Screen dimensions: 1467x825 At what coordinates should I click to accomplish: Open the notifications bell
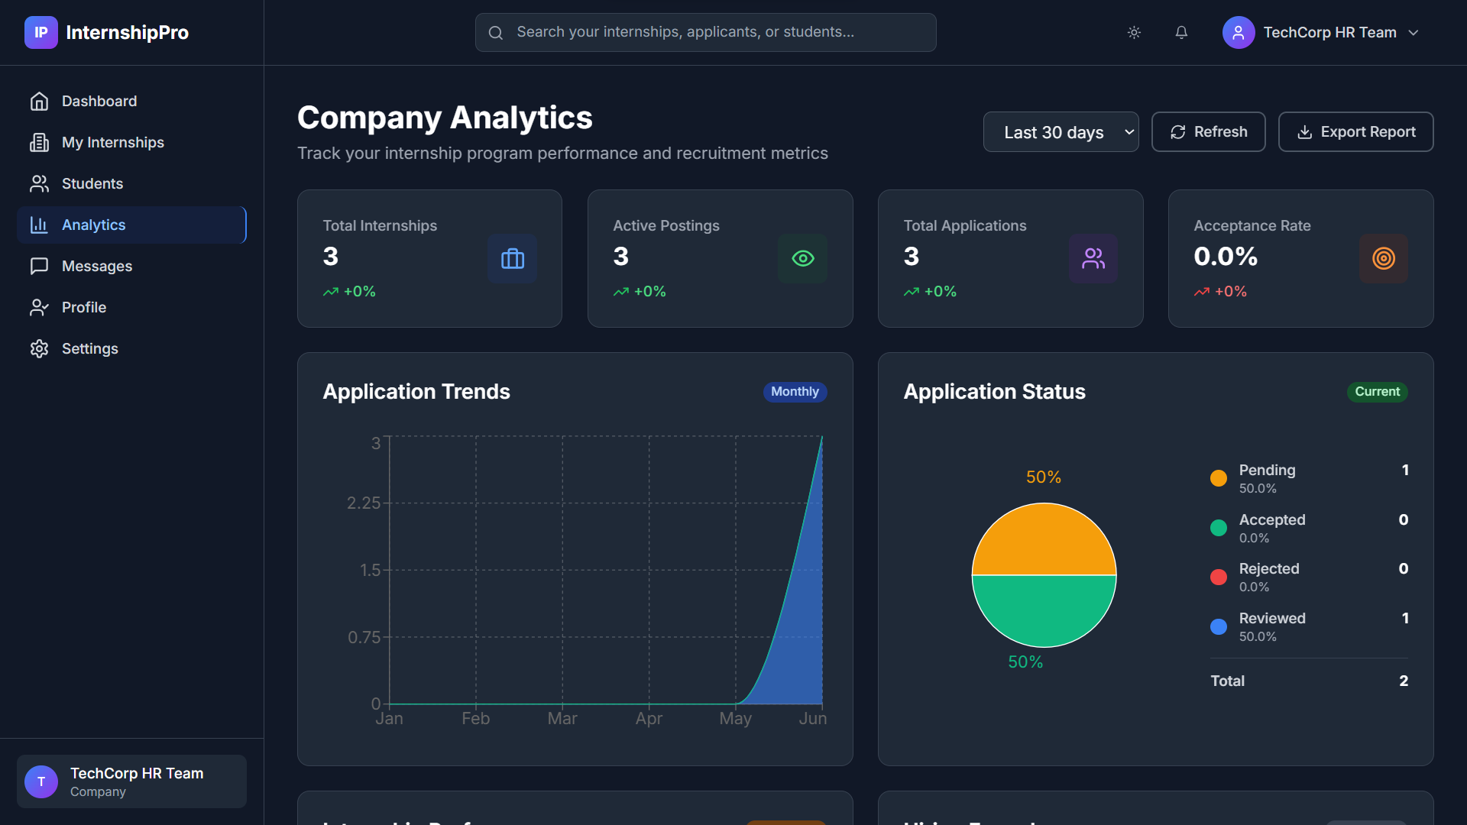pos(1181,32)
